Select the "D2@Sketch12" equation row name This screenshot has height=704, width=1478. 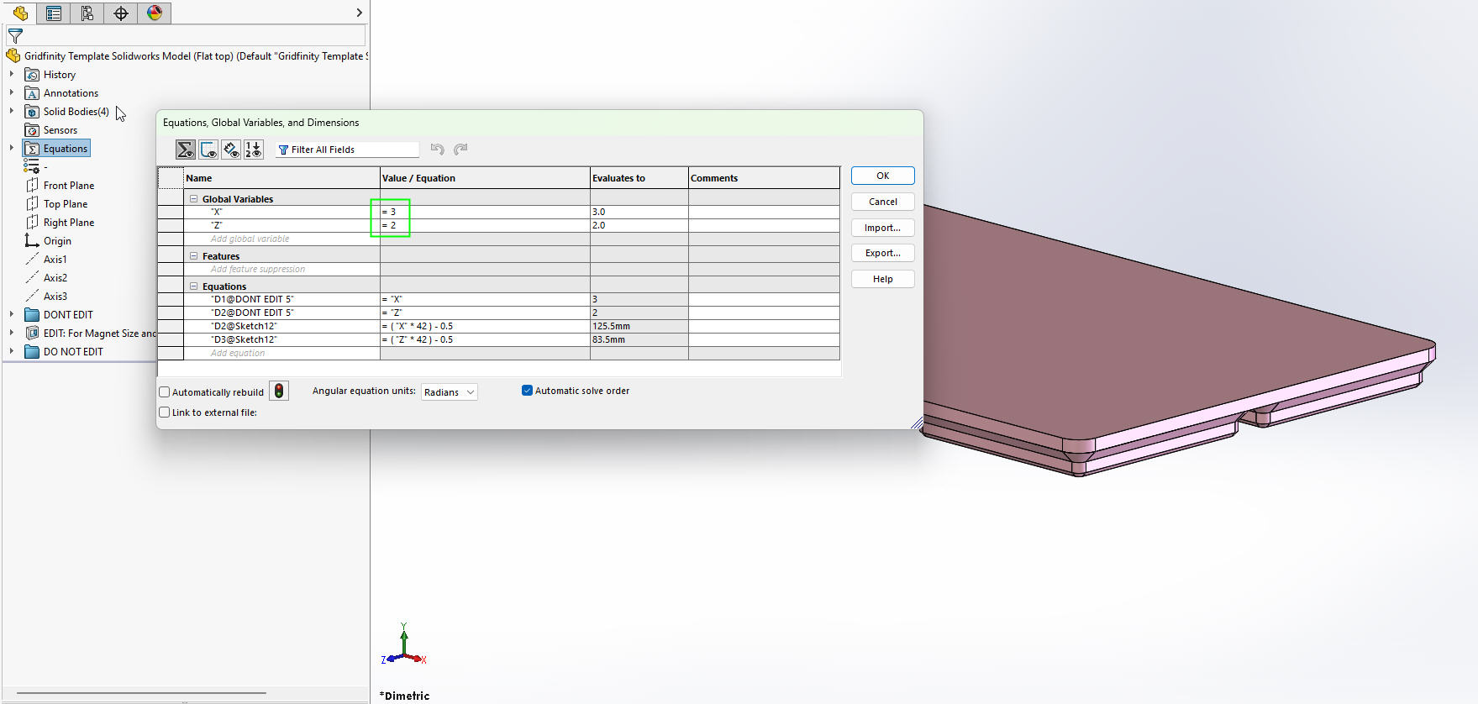coord(281,326)
